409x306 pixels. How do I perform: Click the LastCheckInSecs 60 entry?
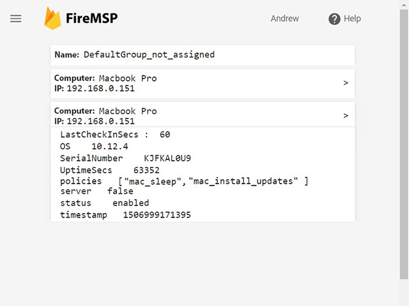(115, 135)
